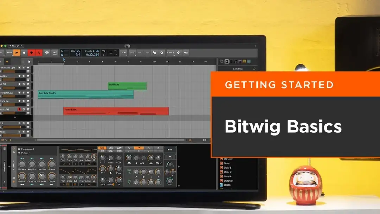Click the Undo arrow in the toolbar

(140, 53)
